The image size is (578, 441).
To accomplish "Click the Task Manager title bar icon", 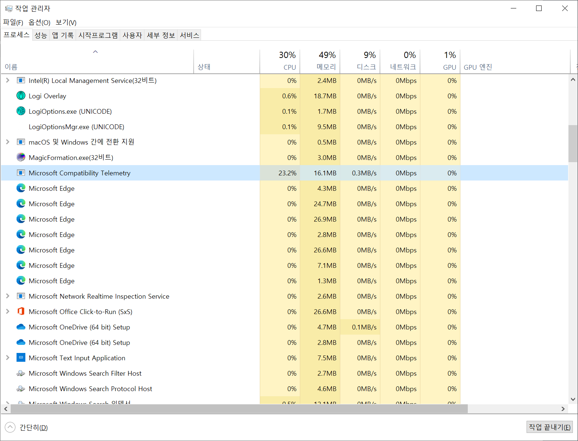I will tap(8, 8).
